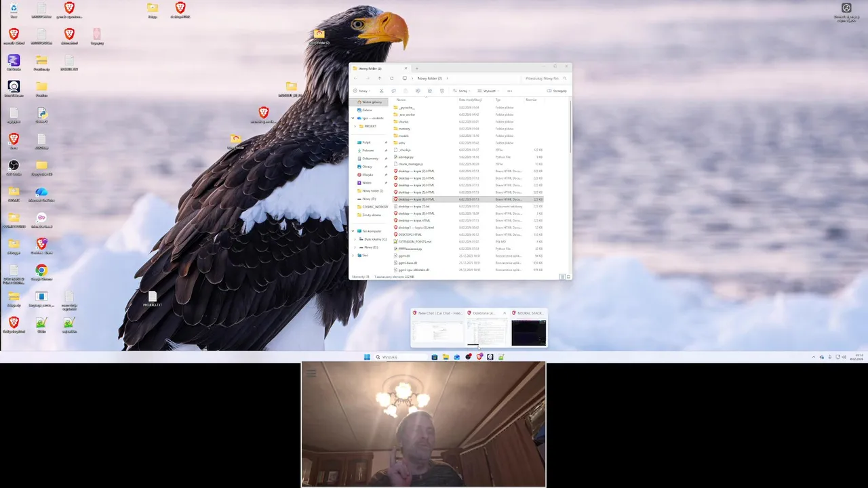Click the Cut (scissors) icon in Explorer toolbar
Screen dimensions: 868x488
(x=381, y=91)
